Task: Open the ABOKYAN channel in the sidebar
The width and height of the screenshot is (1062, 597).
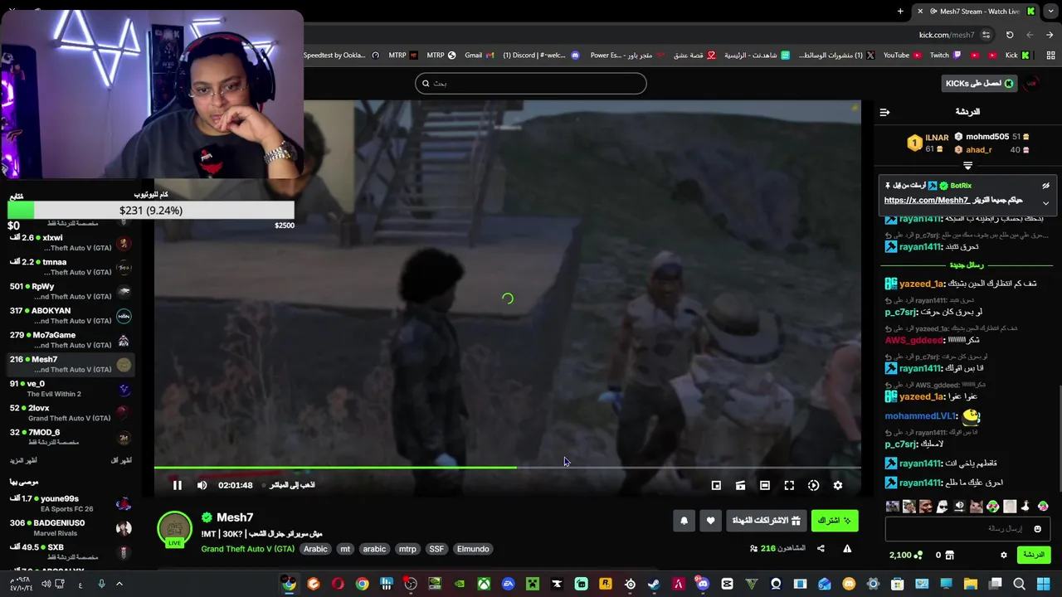Action: tap(71, 316)
